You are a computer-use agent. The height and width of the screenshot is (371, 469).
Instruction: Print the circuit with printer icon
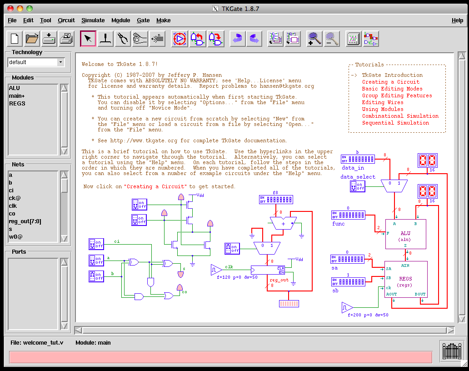(66, 39)
